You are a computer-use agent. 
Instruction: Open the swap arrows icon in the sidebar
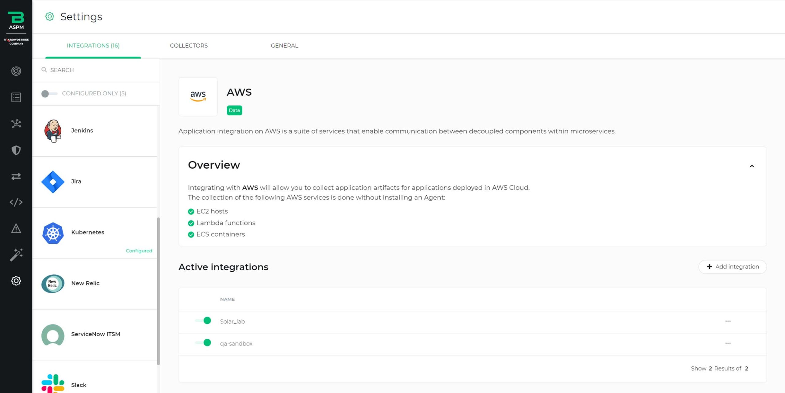(16, 176)
